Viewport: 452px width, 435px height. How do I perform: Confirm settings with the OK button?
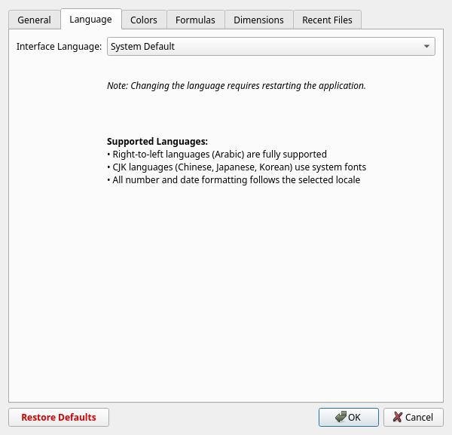click(348, 417)
